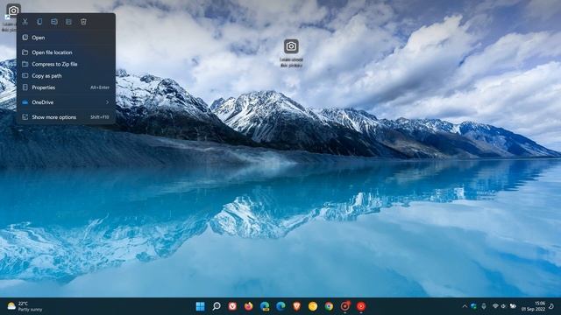The image size is (561, 315).
Task: Open the Windows Start menu
Action: 201,306
